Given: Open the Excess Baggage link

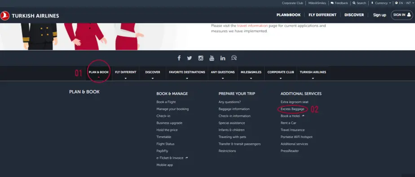Looking at the screenshot, I should click(x=292, y=109).
